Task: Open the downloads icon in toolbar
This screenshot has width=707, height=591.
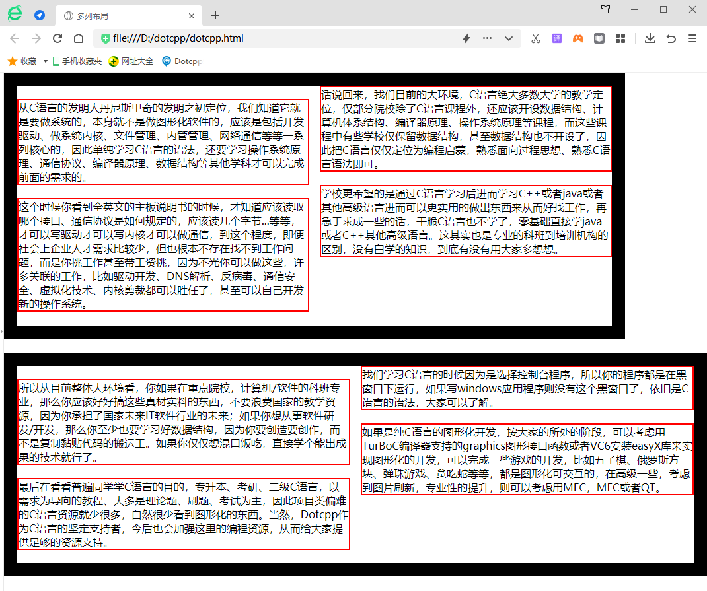Action: (x=650, y=38)
